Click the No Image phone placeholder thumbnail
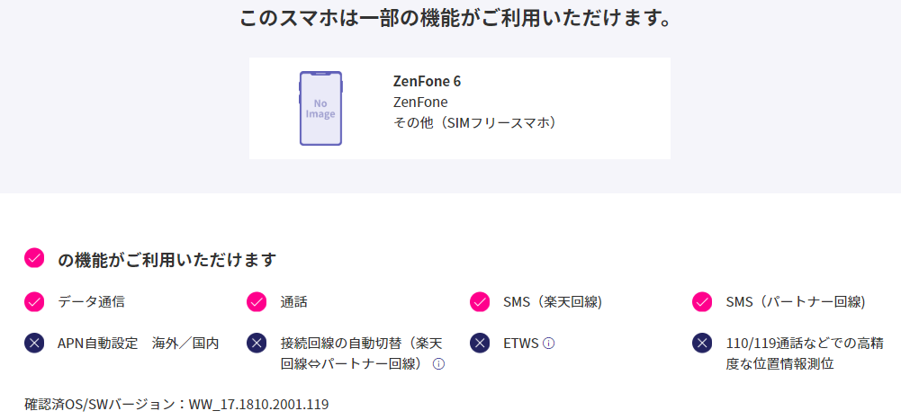 coord(320,109)
